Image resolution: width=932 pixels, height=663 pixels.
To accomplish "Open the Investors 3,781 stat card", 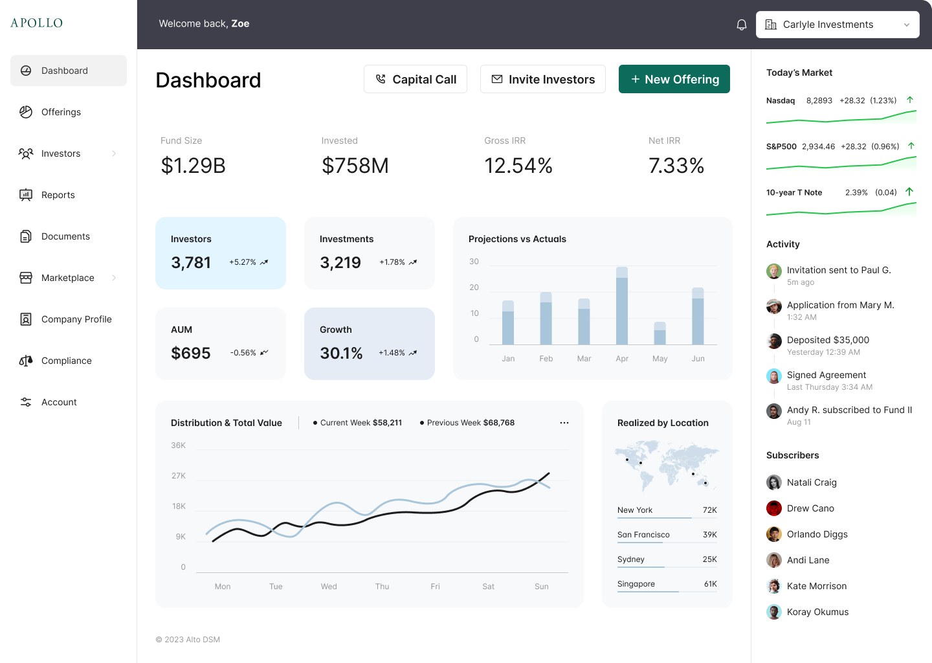I will pos(221,253).
